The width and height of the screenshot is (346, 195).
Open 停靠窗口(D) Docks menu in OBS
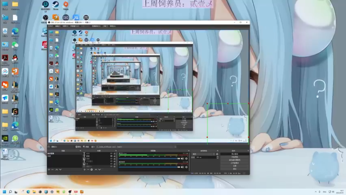pyautogui.click(x=74, y=26)
